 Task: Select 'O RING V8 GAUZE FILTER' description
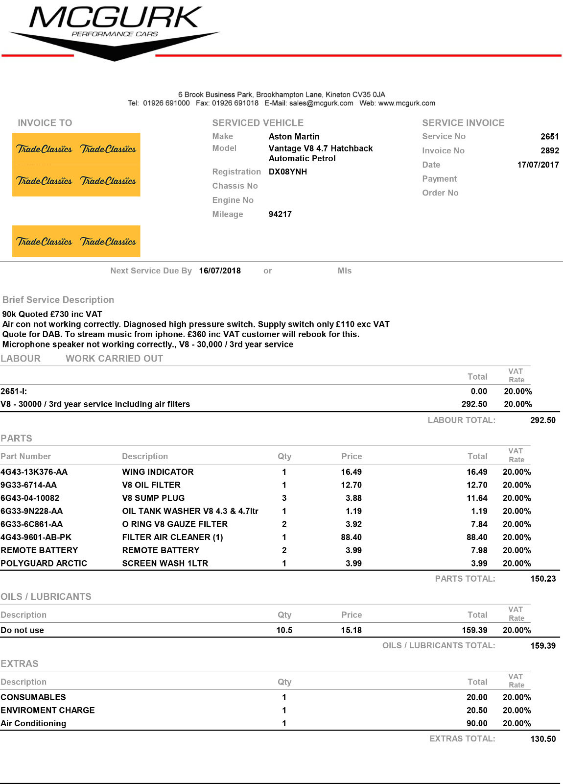pyautogui.click(x=175, y=524)
